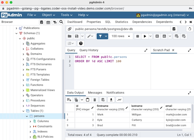Toggle the connection status icon

click(x=70, y=29)
